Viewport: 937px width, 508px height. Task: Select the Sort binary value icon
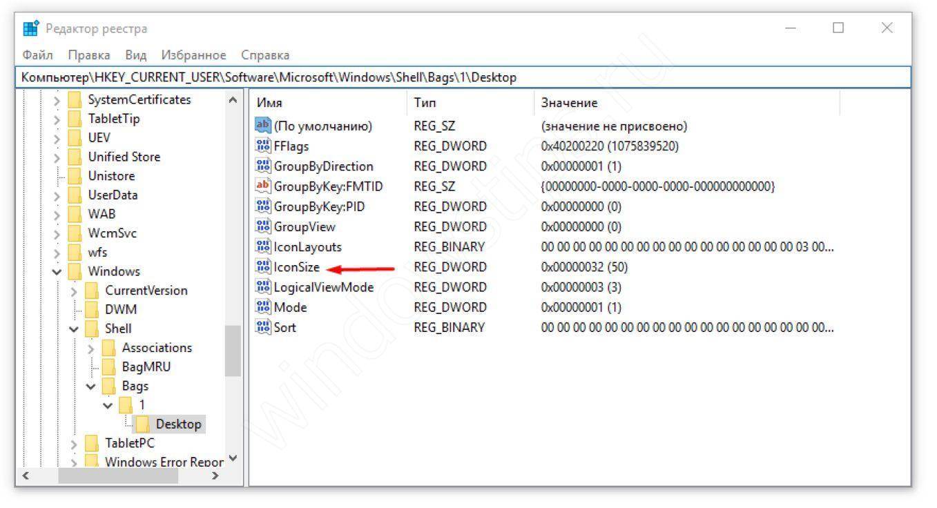[x=263, y=327]
